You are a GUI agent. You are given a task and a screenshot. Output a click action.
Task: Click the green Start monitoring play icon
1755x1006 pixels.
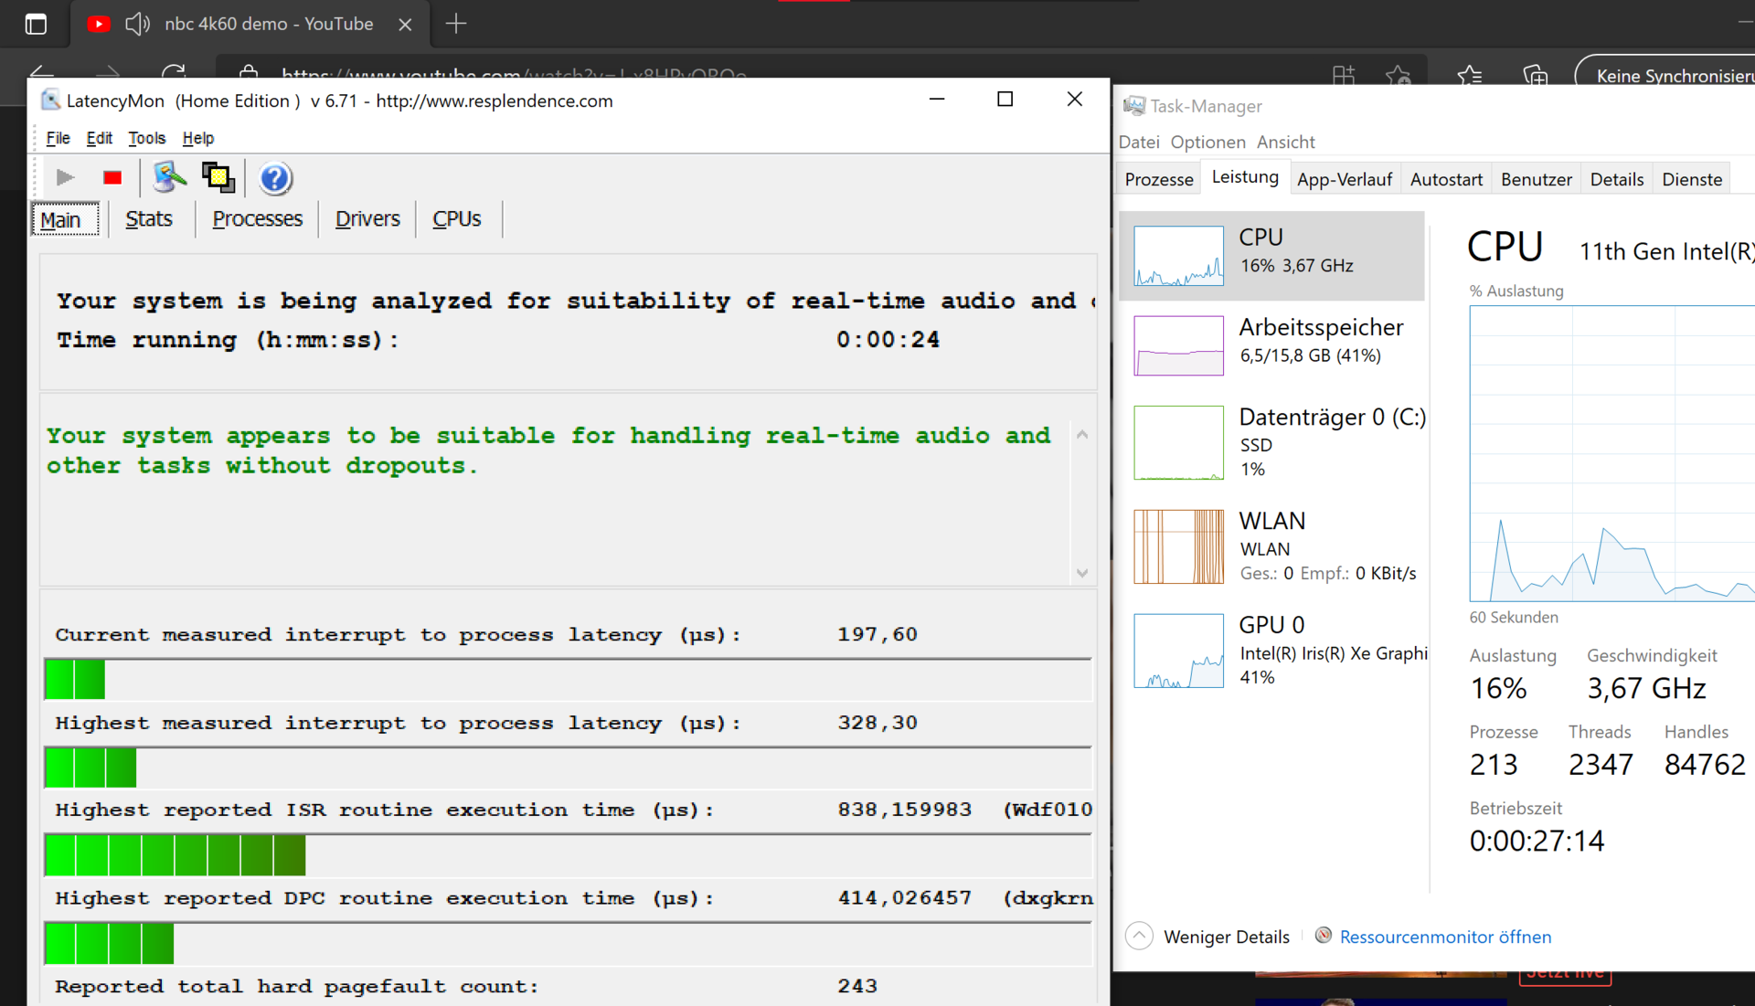tap(65, 177)
